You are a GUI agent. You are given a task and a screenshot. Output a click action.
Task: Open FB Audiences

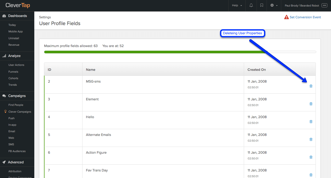[17, 151]
